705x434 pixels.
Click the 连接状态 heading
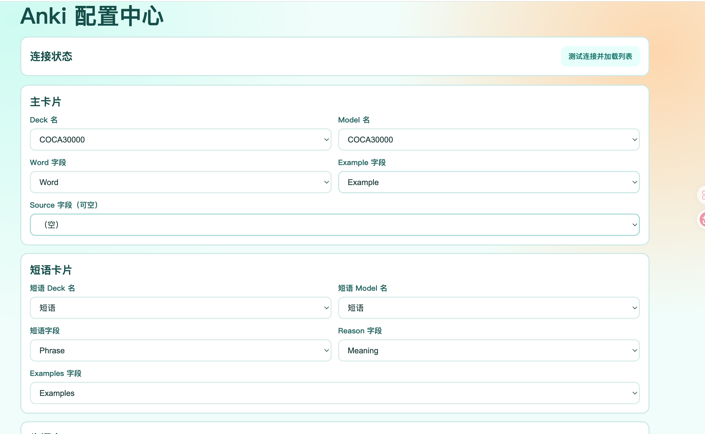point(51,56)
